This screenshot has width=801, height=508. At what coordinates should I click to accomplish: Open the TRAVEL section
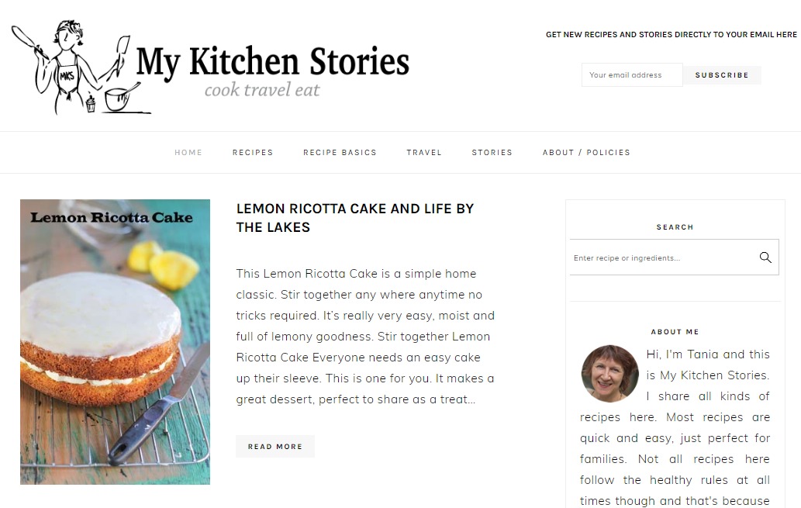424,152
